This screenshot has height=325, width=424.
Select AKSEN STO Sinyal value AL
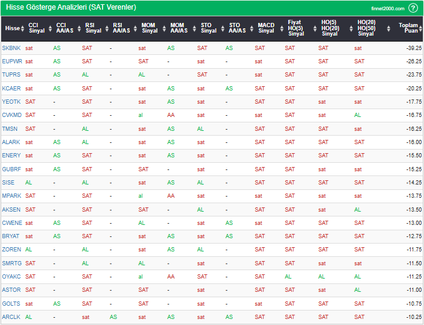[x=200, y=210]
